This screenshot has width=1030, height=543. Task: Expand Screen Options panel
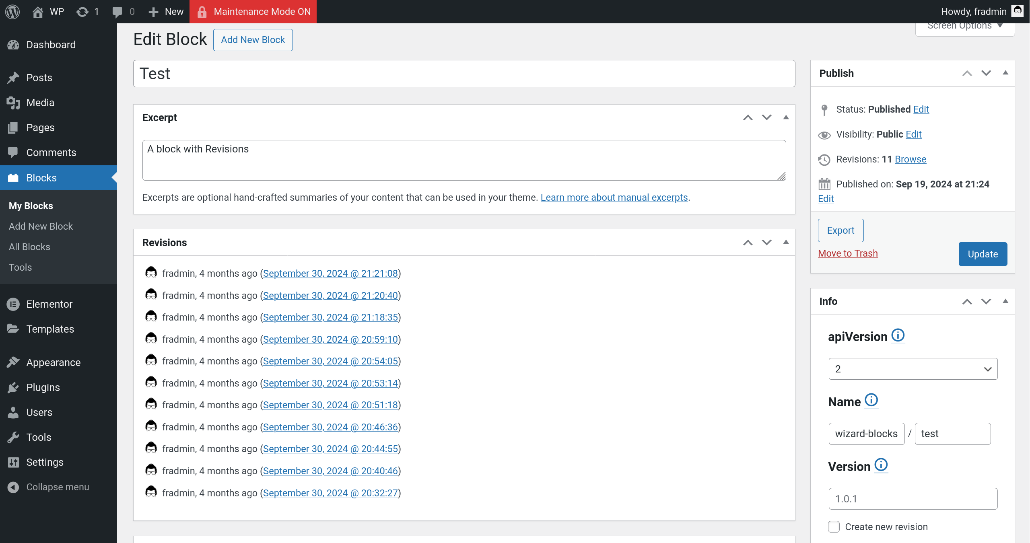click(965, 26)
